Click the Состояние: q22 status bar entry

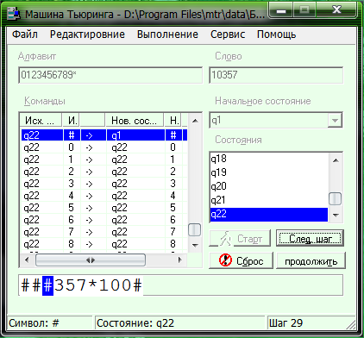[179, 323]
